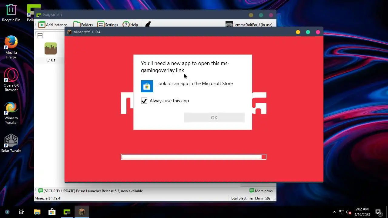Open Microsoft Store from the taskbar
388x218 pixels.
pyautogui.click(x=52, y=212)
